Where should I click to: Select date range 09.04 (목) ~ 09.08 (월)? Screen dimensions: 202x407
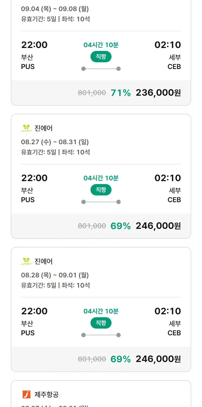point(55,9)
